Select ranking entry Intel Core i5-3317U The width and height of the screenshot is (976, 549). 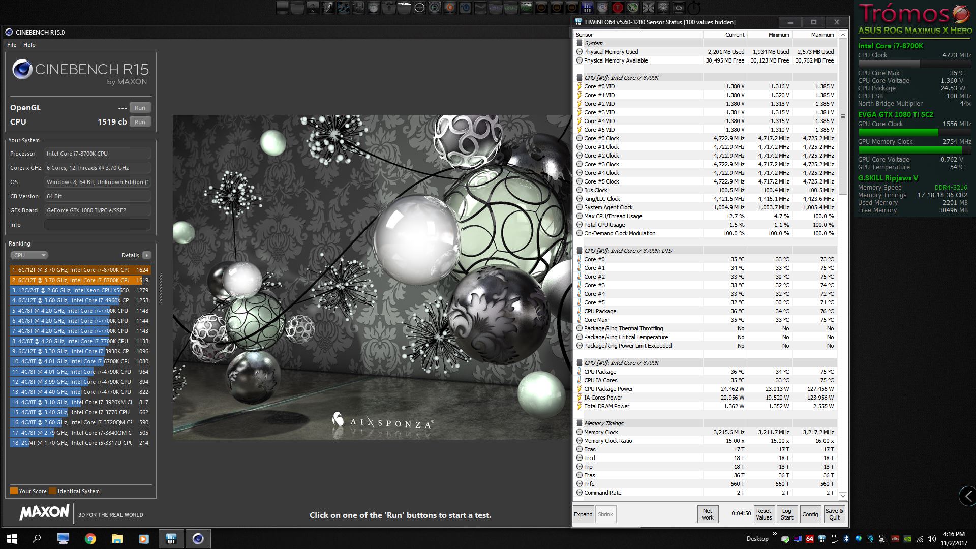pyautogui.click(x=80, y=443)
